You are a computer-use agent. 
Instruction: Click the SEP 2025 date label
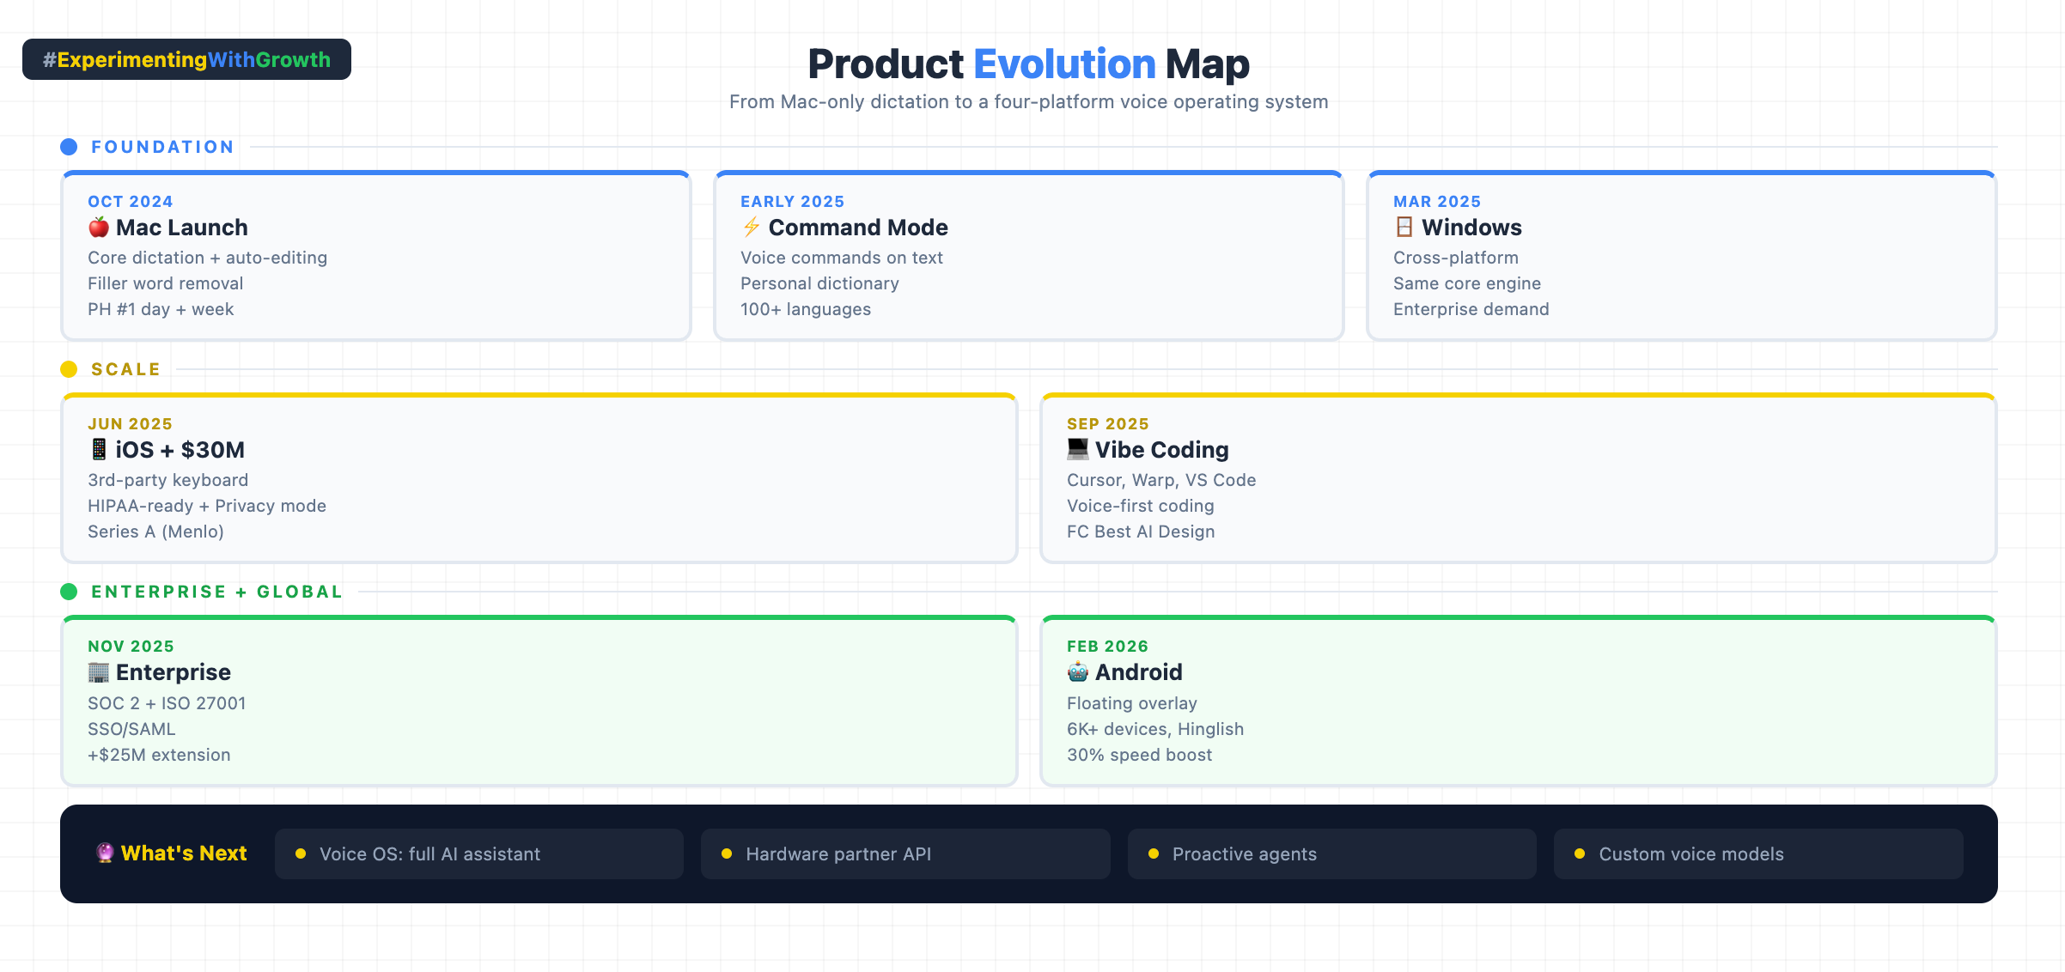click(1107, 424)
